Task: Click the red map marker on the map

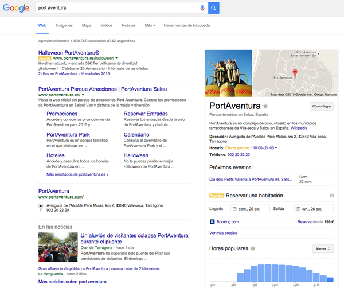Action: coord(295,73)
